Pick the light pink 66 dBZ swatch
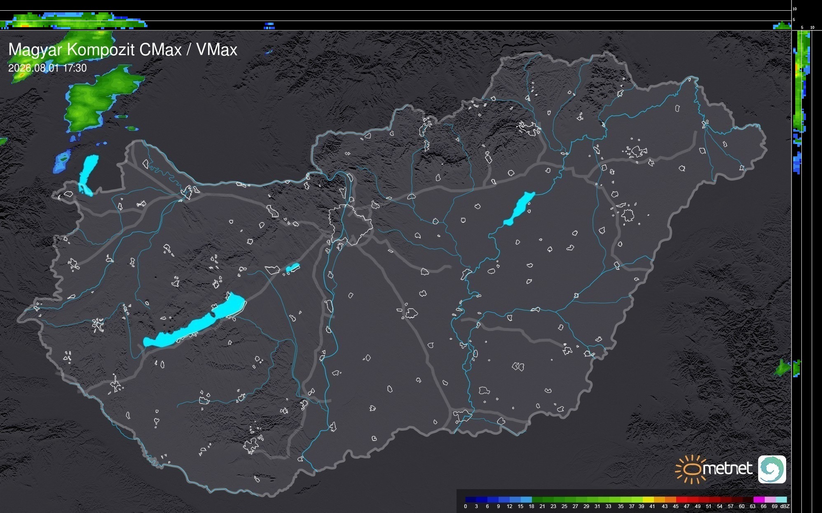Screen dimensions: 822x513 click(x=770, y=500)
